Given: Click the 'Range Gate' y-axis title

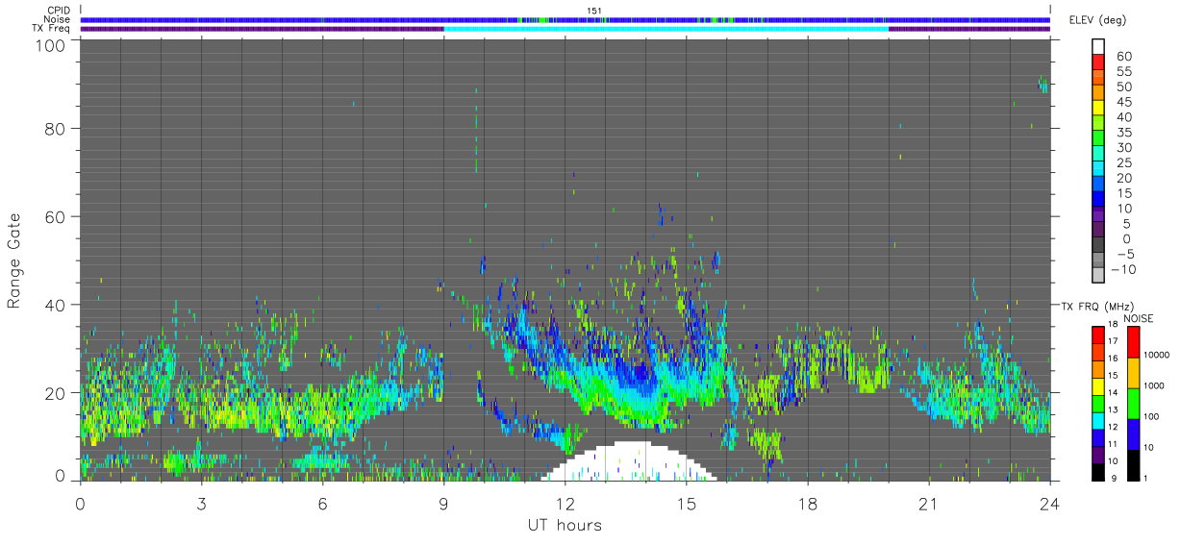Looking at the screenshot, I should click(x=14, y=260).
